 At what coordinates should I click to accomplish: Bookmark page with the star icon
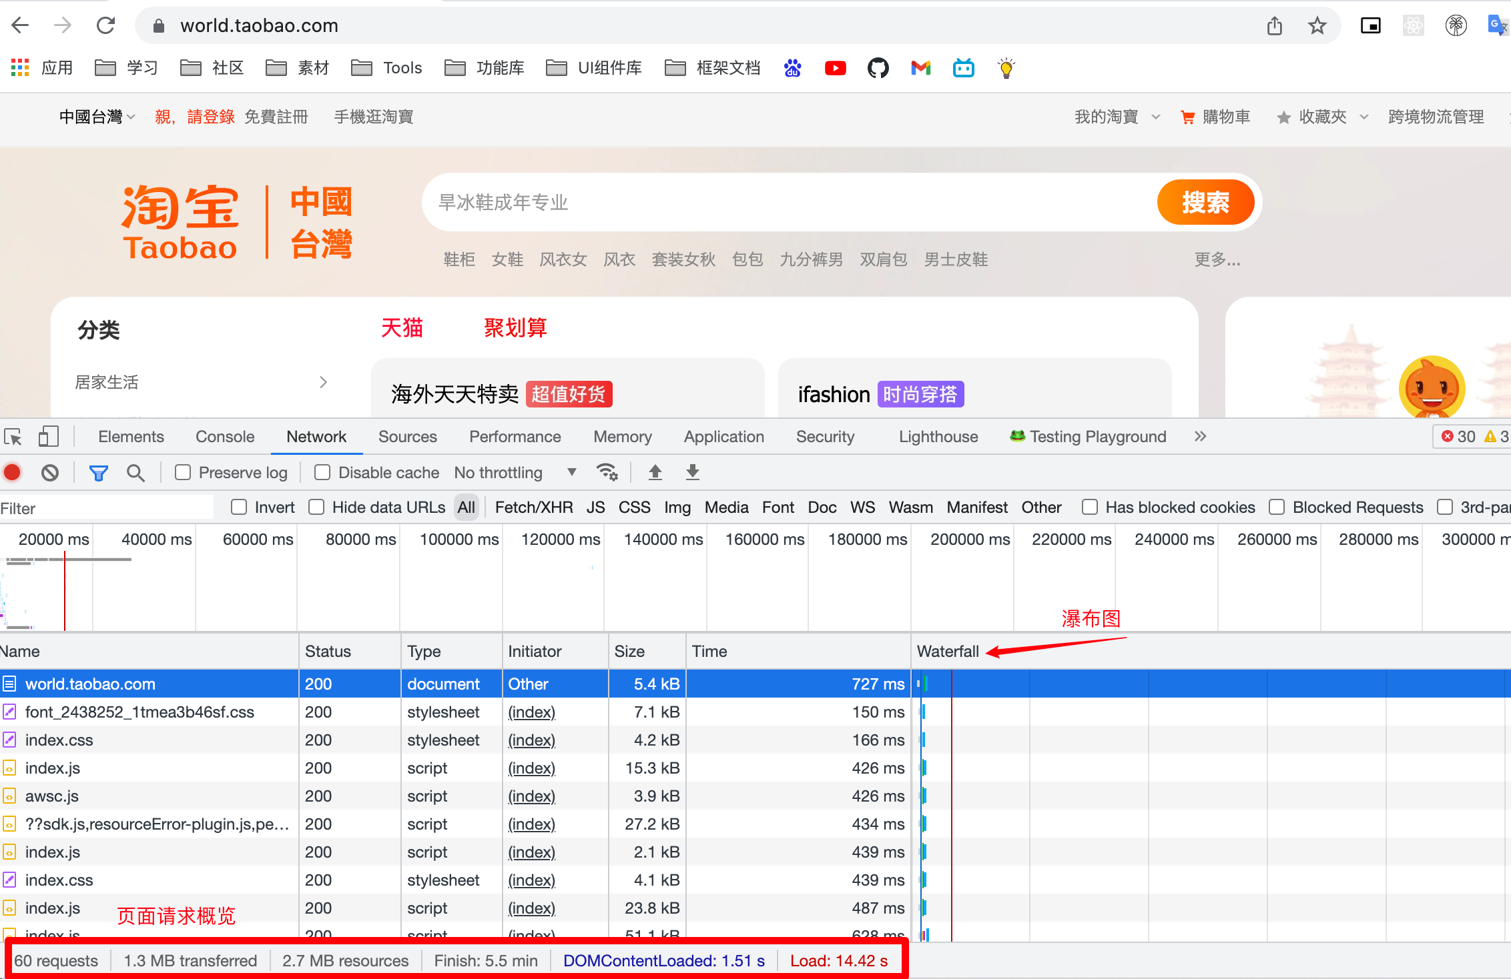(1317, 26)
